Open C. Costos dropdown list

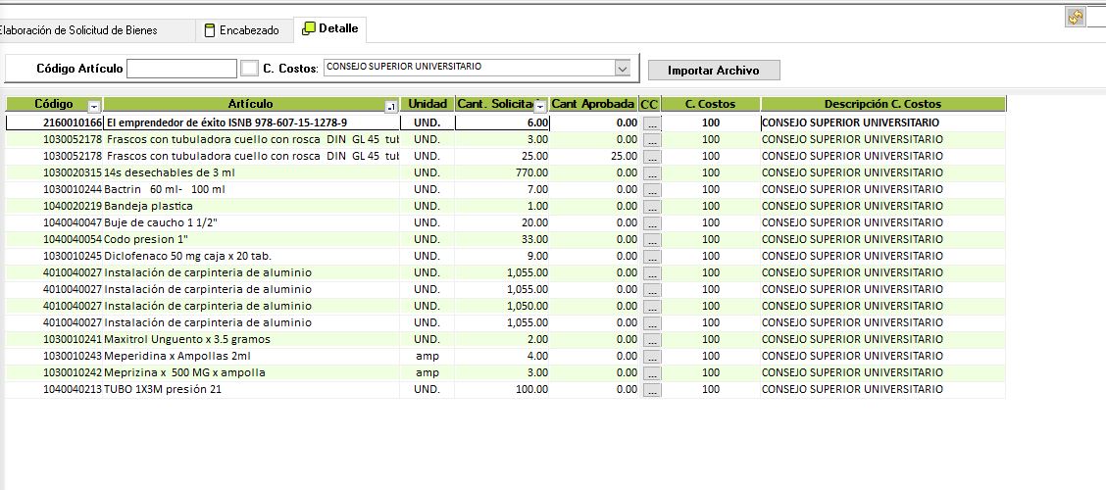pyautogui.click(x=622, y=68)
